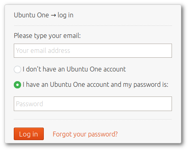Focus the Password input field
Screen dimensions: 189x151
click(93, 104)
